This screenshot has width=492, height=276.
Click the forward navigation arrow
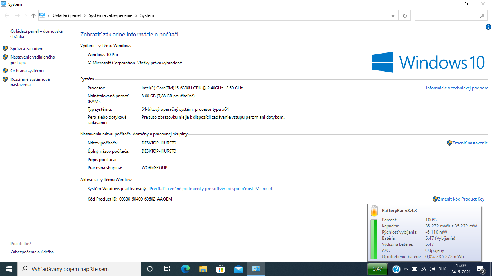(17, 15)
